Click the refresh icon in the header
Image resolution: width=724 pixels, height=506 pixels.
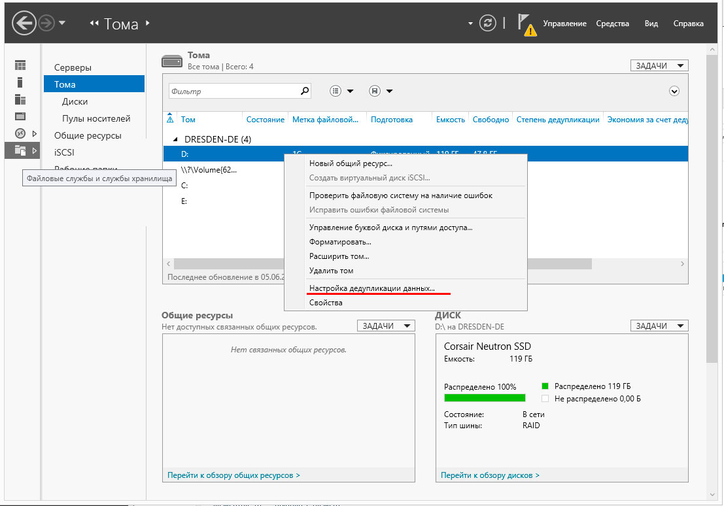pos(488,24)
